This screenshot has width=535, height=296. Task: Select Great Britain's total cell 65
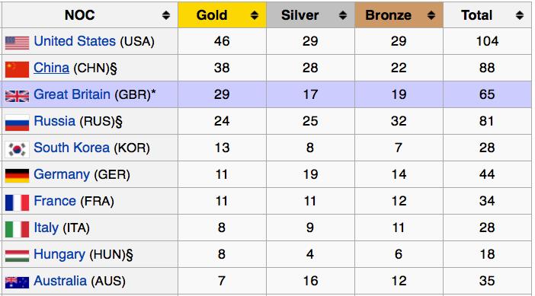click(x=487, y=94)
